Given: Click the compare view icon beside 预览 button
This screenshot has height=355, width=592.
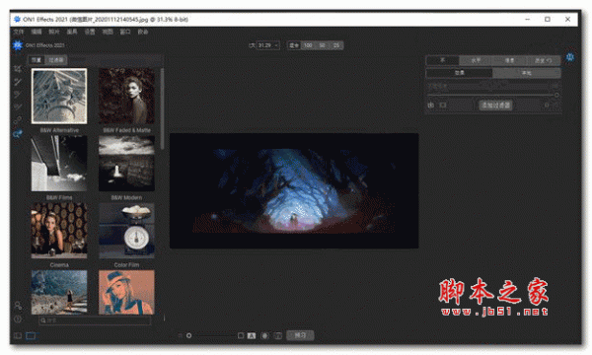Looking at the screenshot, I should tap(278, 335).
